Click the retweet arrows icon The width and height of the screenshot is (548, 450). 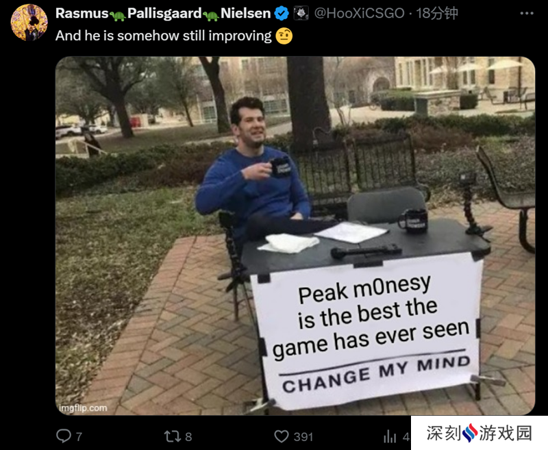[x=173, y=436]
